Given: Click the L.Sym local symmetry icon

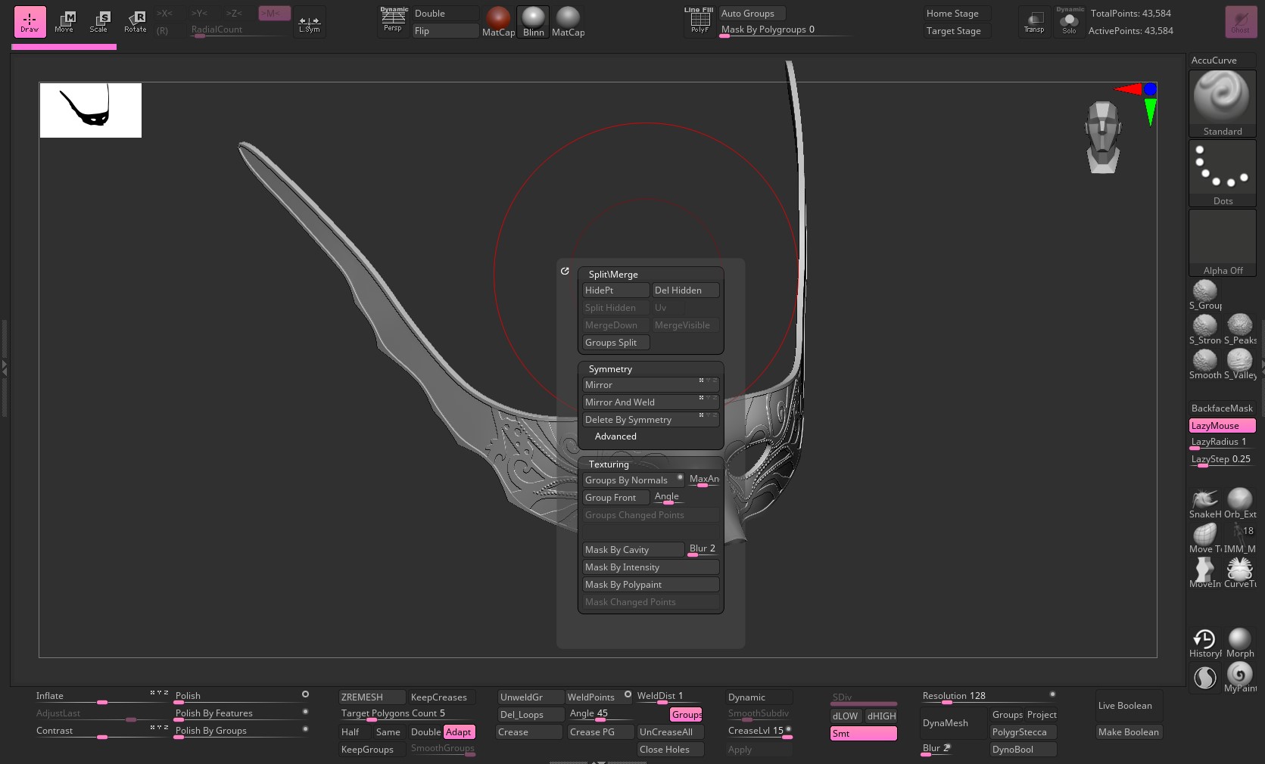Looking at the screenshot, I should coord(310,23).
